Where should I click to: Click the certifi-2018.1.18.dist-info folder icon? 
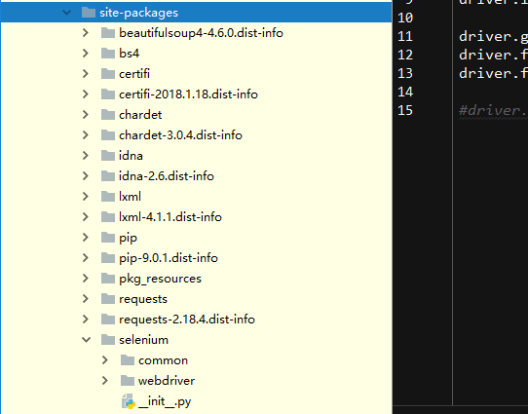pos(108,94)
